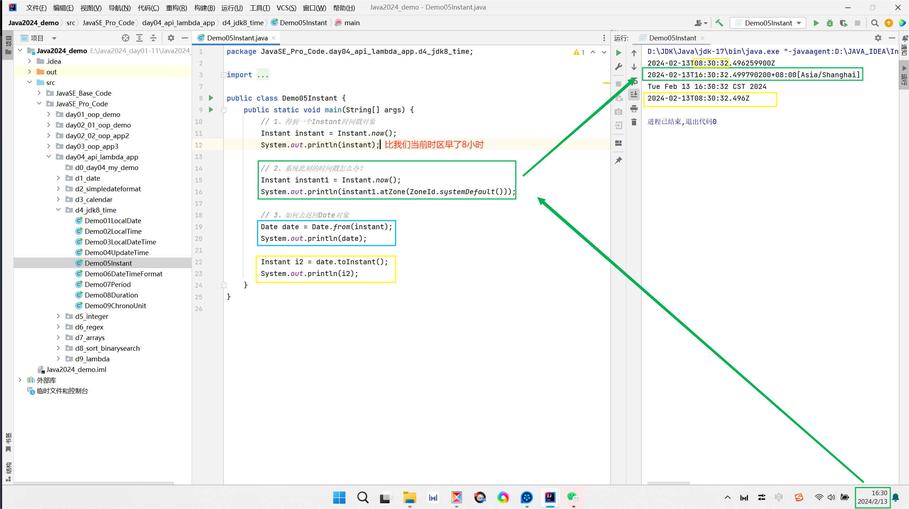Open the Demo06DateTimeFormat class file
This screenshot has width=909, height=509.
(123, 274)
